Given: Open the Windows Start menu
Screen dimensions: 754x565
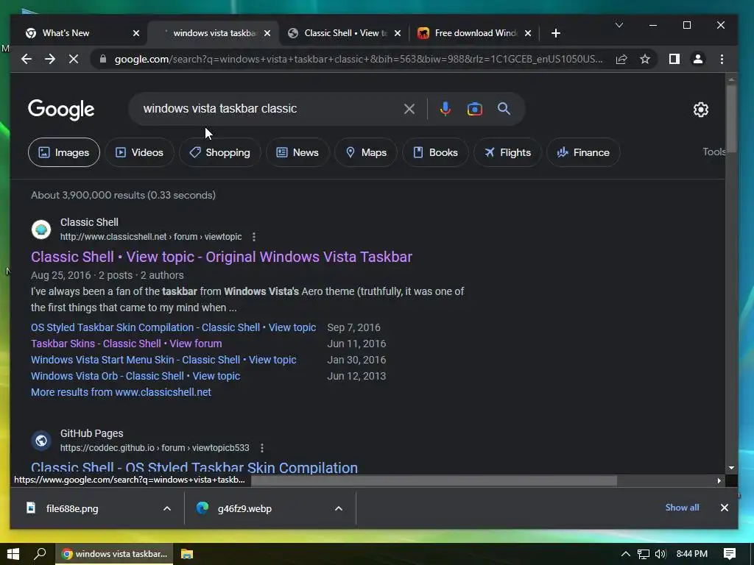Looking at the screenshot, I should pos(13,554).
